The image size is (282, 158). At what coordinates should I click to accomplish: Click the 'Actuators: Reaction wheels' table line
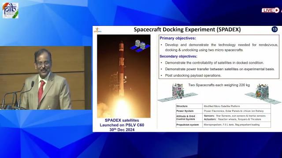click(232, 119)
